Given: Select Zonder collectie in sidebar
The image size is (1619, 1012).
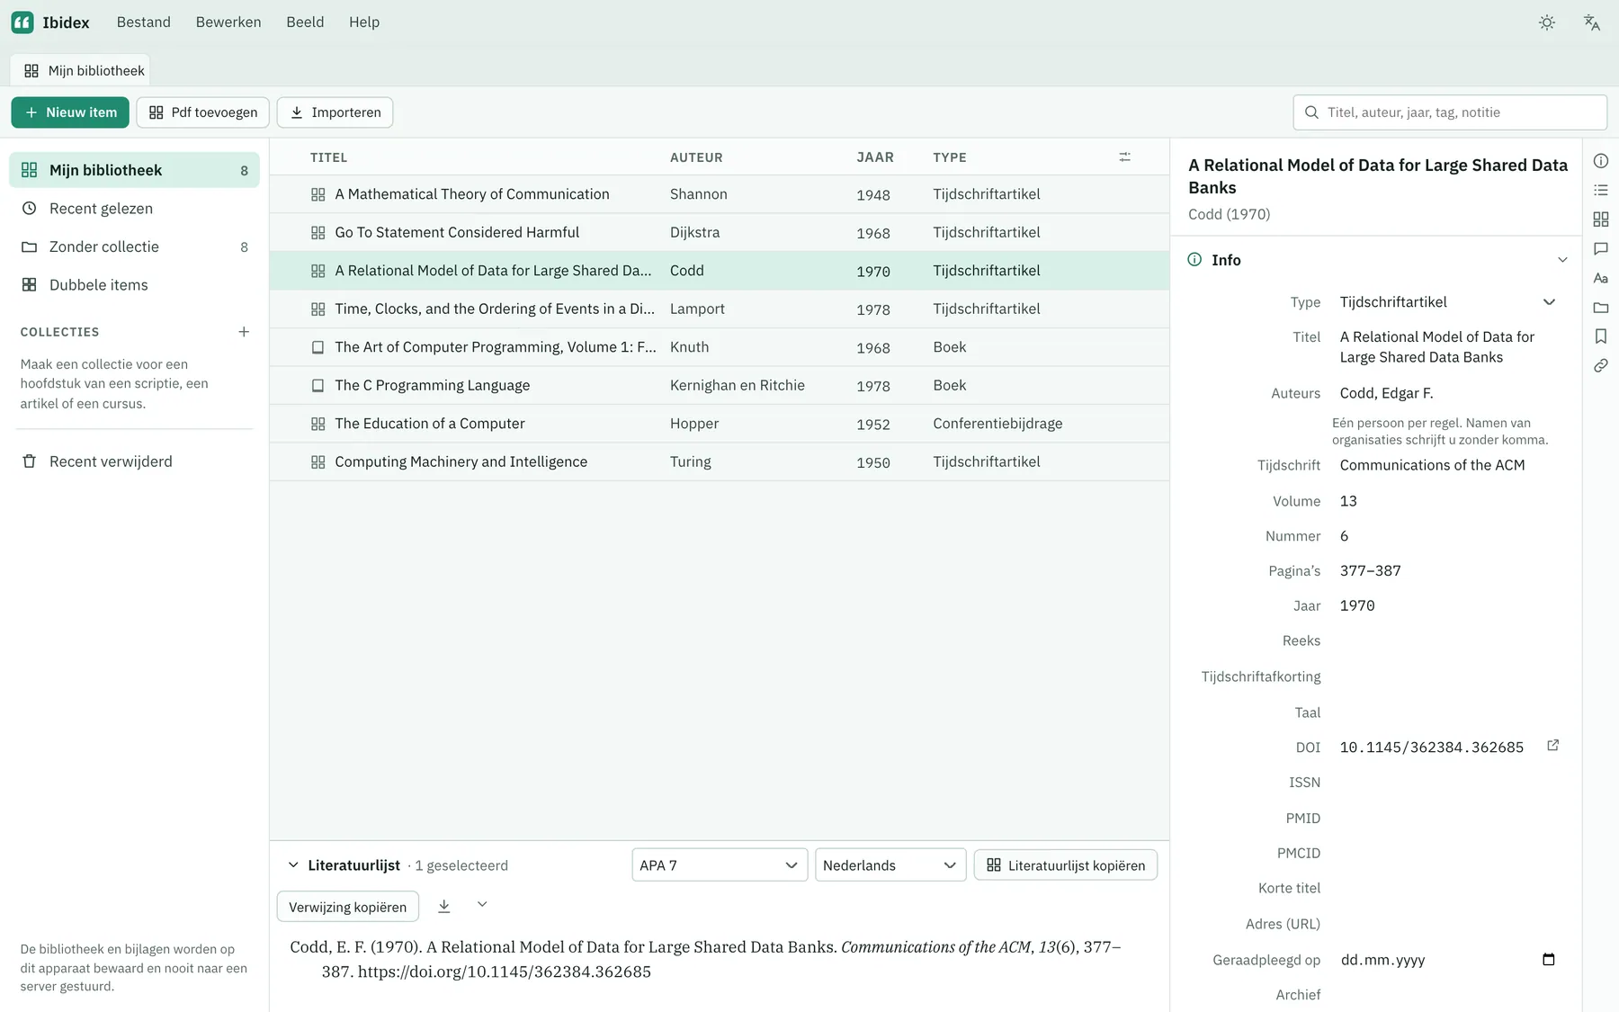Looking at the screenshot, I should tap(135, 246).
